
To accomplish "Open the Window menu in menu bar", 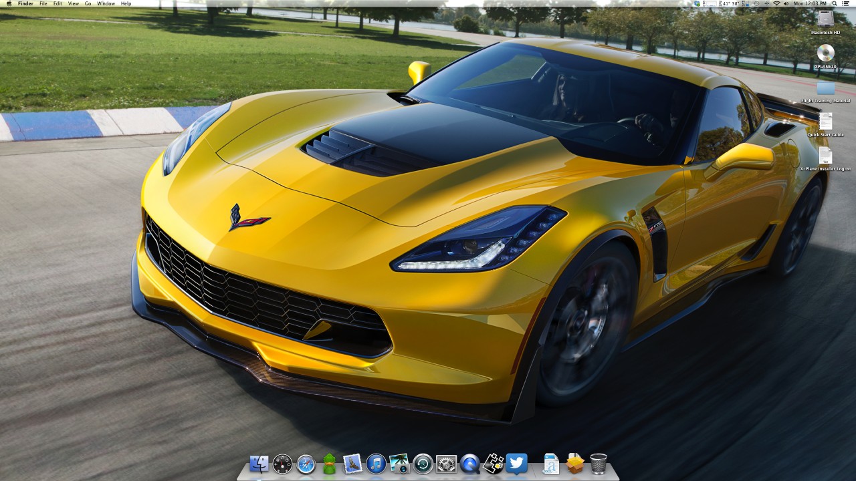I will click(106, 4).
